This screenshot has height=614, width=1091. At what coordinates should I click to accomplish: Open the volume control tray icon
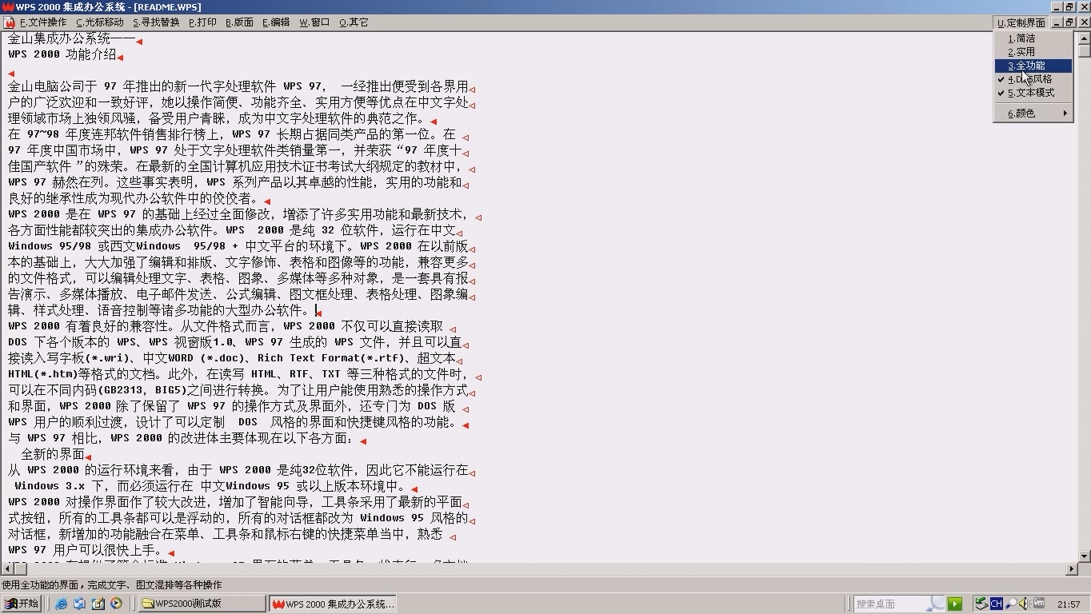(1025, 604)
